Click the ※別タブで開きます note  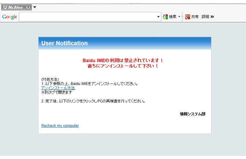(x=57, y=92)
